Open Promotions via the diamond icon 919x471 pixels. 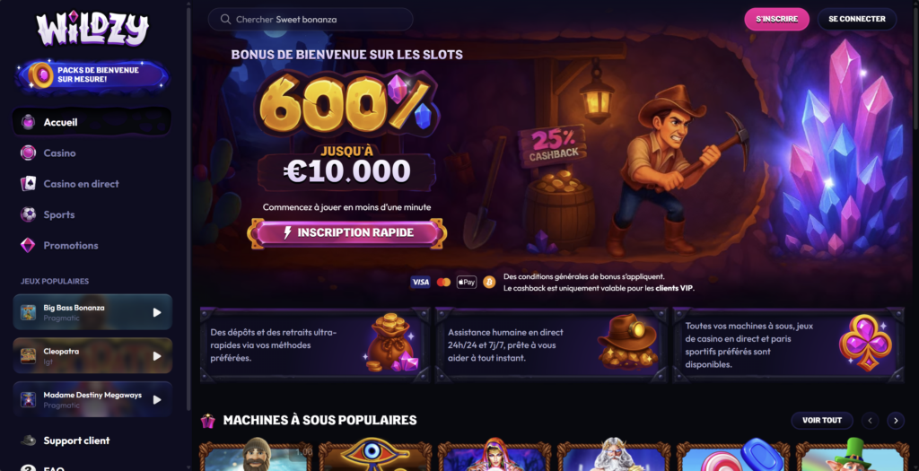point(28,246)
